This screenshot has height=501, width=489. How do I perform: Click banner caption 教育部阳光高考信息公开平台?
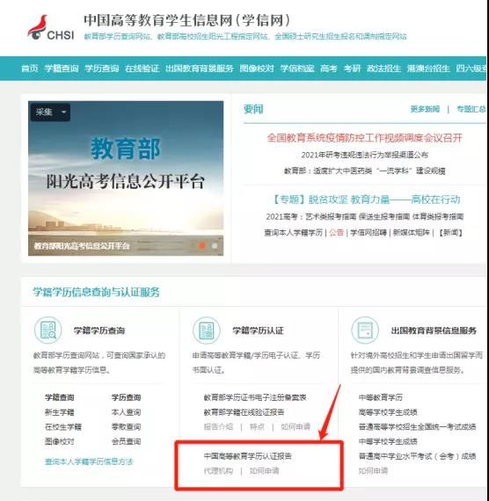(82, 246)
